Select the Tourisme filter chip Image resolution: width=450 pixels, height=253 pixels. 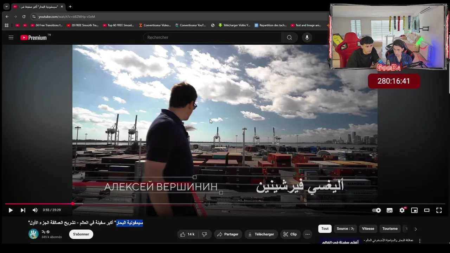390,229
